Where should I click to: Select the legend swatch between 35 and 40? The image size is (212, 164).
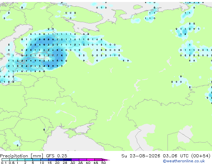[x=83, y=160]
